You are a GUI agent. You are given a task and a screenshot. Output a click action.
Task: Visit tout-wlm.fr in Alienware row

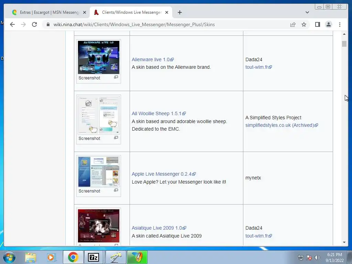(x=258, y=67)
